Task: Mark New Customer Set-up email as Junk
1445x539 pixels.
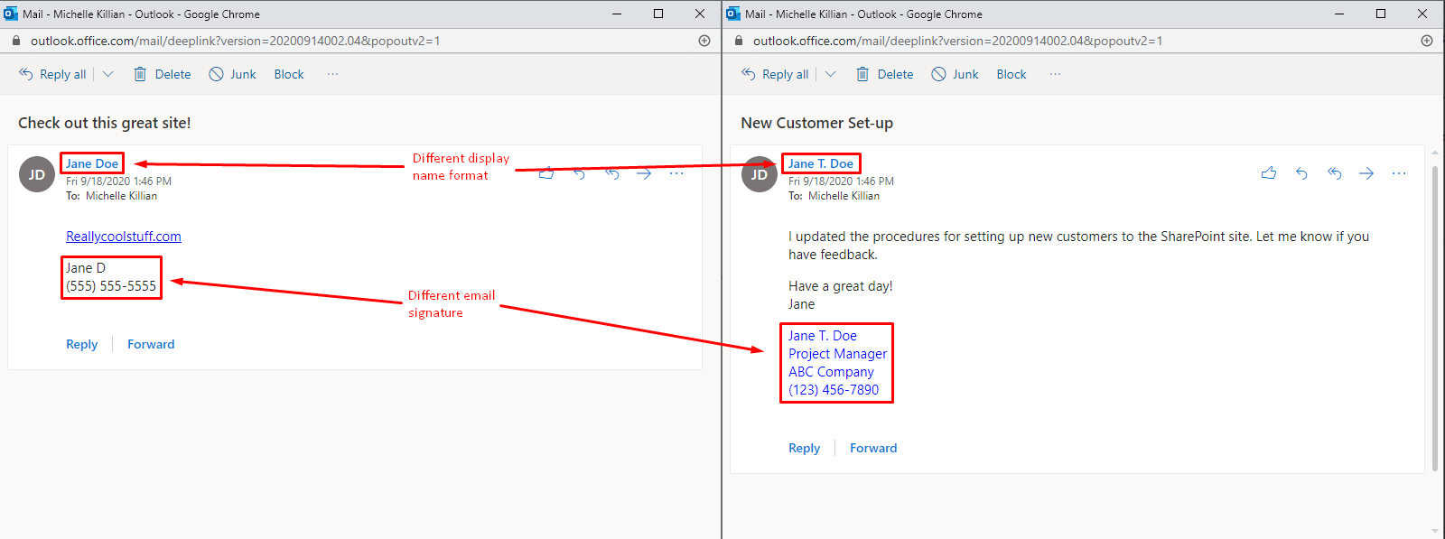Action: click(956, 74)
